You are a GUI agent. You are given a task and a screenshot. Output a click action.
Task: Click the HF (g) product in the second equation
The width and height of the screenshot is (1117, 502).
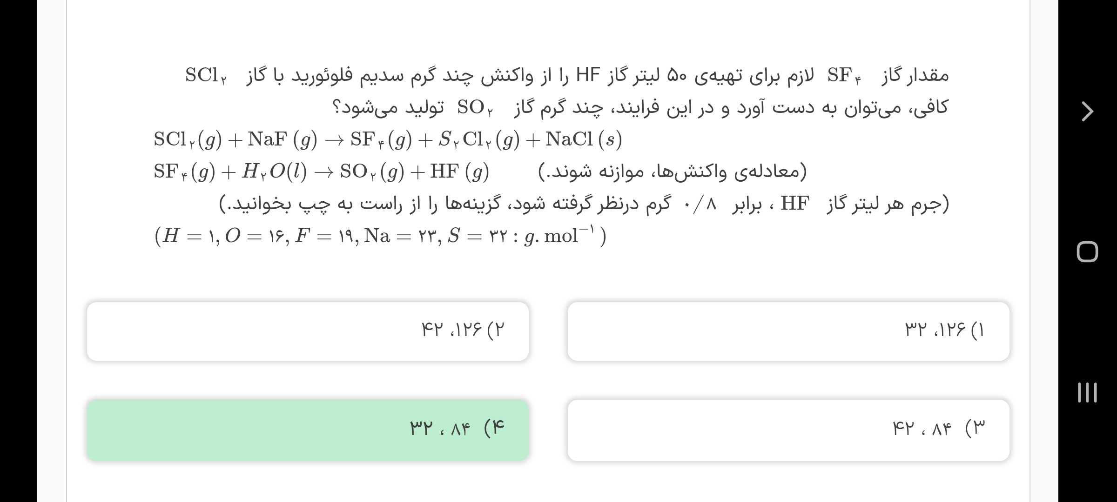pos(459,172)
